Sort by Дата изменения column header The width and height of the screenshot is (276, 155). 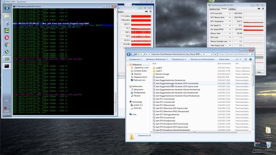[224, 63]
